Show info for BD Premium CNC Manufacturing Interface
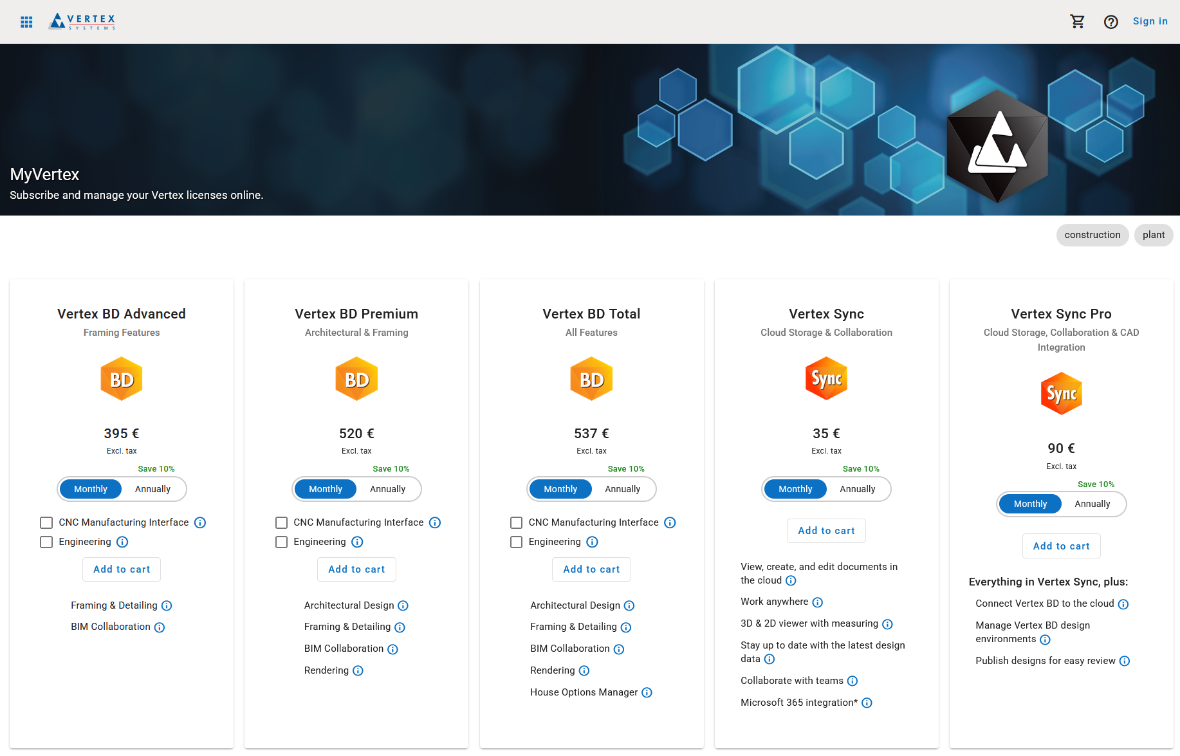 click(x=435, y=522)
